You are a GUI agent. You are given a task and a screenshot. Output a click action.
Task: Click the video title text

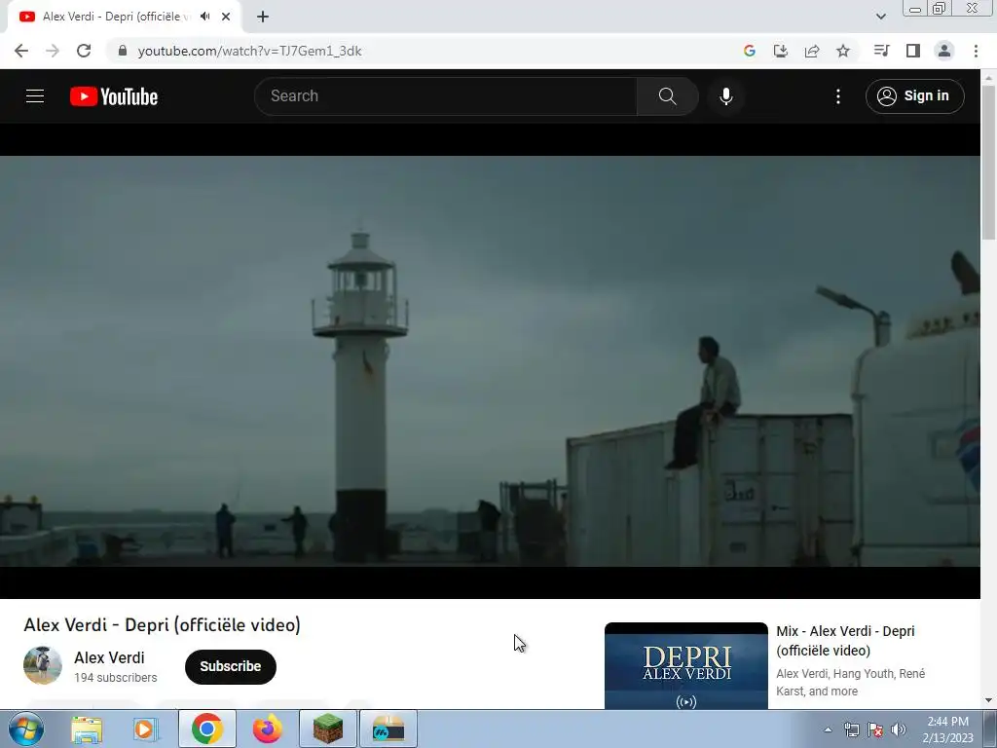coord(163,624)
